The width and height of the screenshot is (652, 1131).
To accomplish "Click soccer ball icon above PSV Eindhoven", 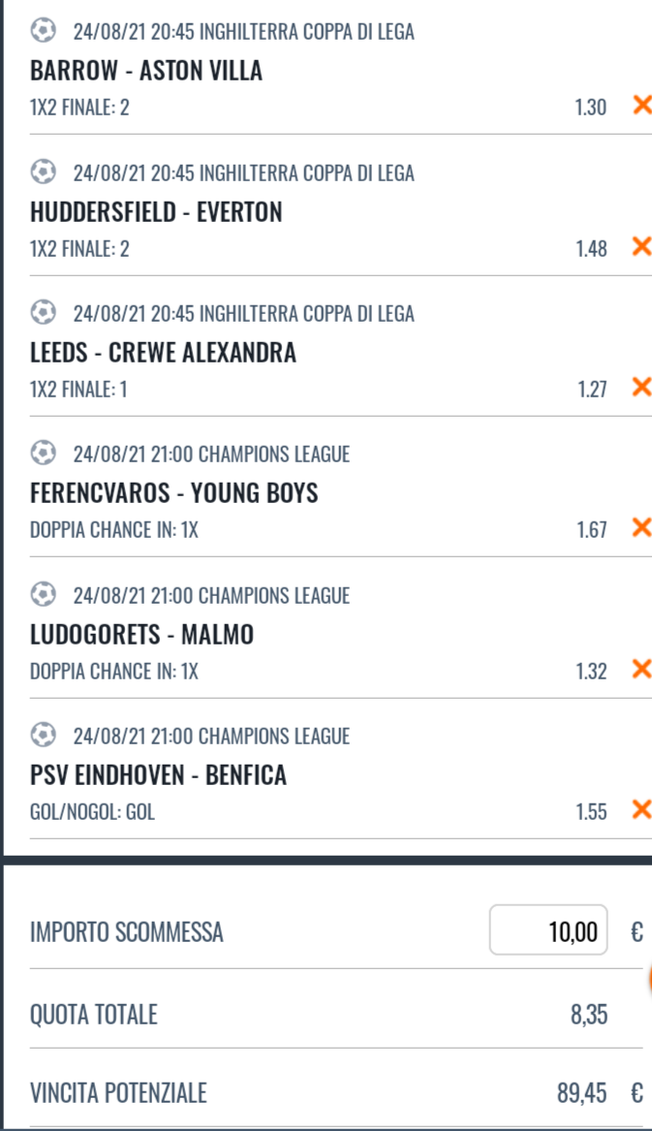I will [x=44, y=736].
